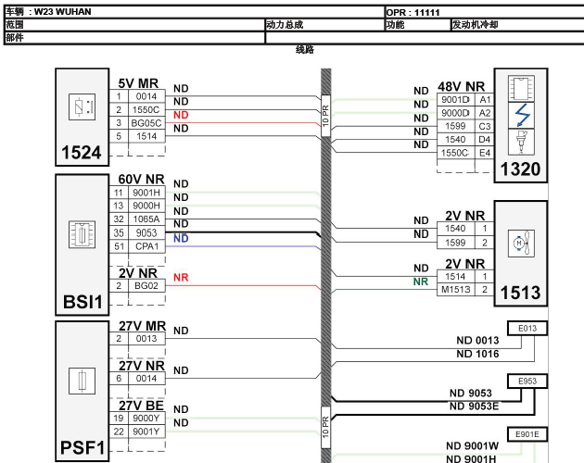Click the 27V NR connector heading
Image resolution: width=584 pixels, height=463 pixels.
[x=142, y=366]
